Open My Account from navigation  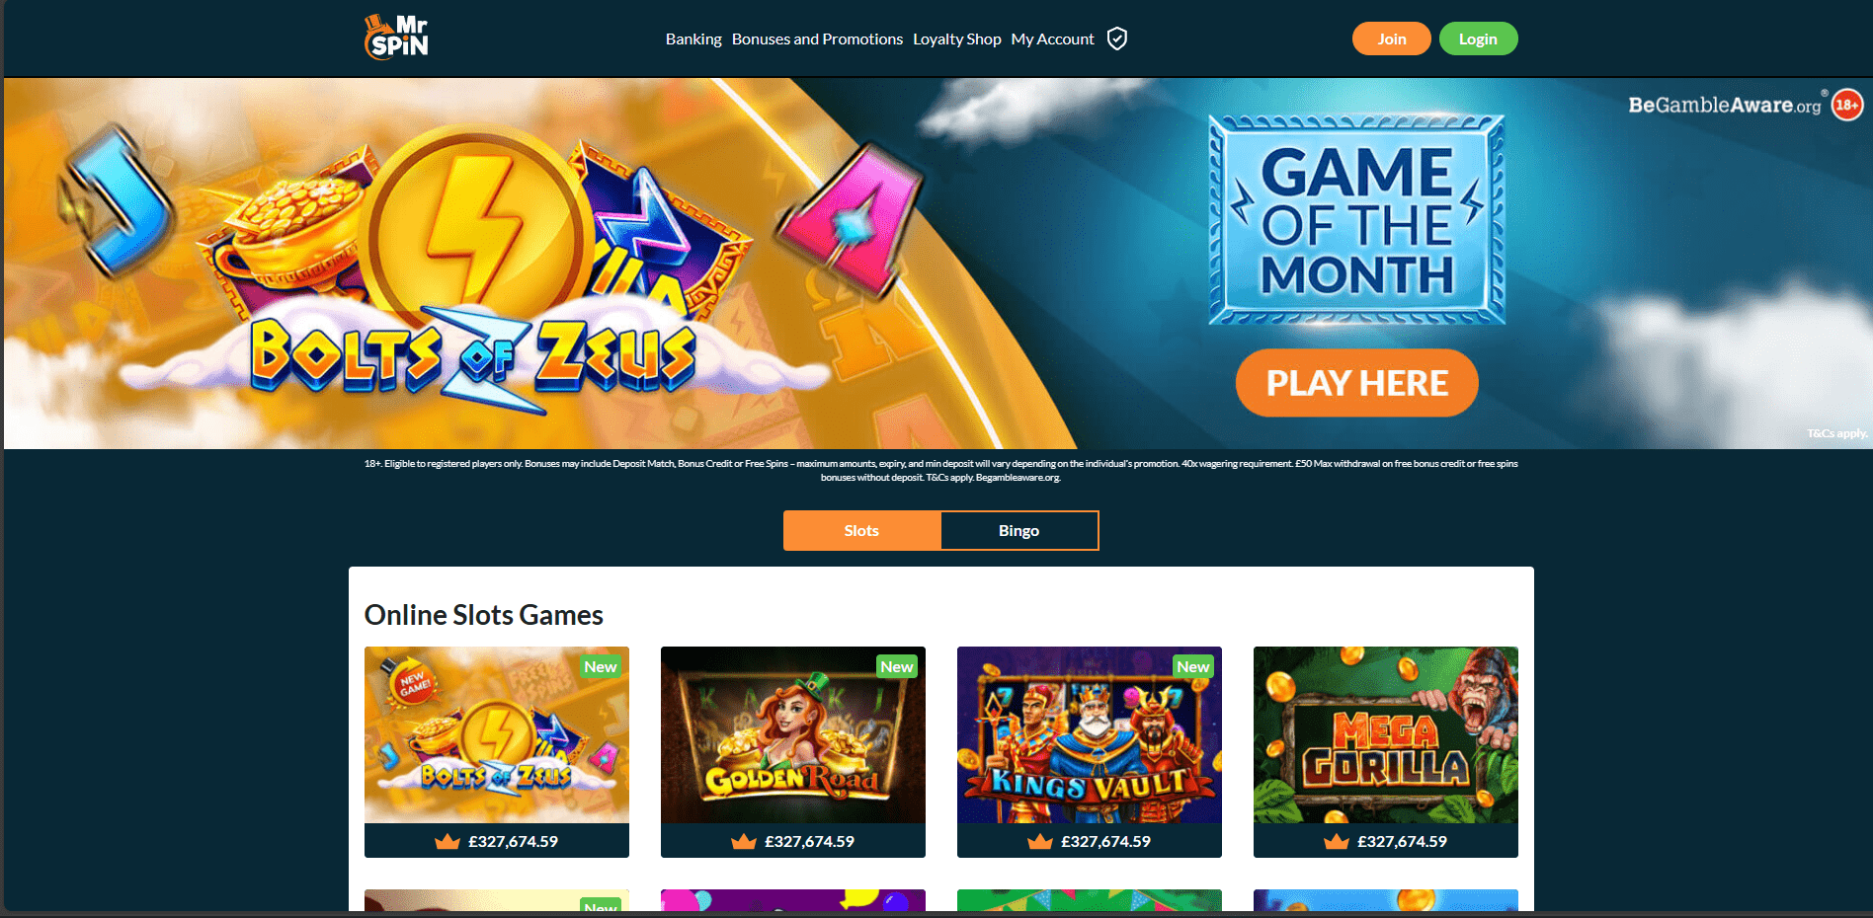1052,38
